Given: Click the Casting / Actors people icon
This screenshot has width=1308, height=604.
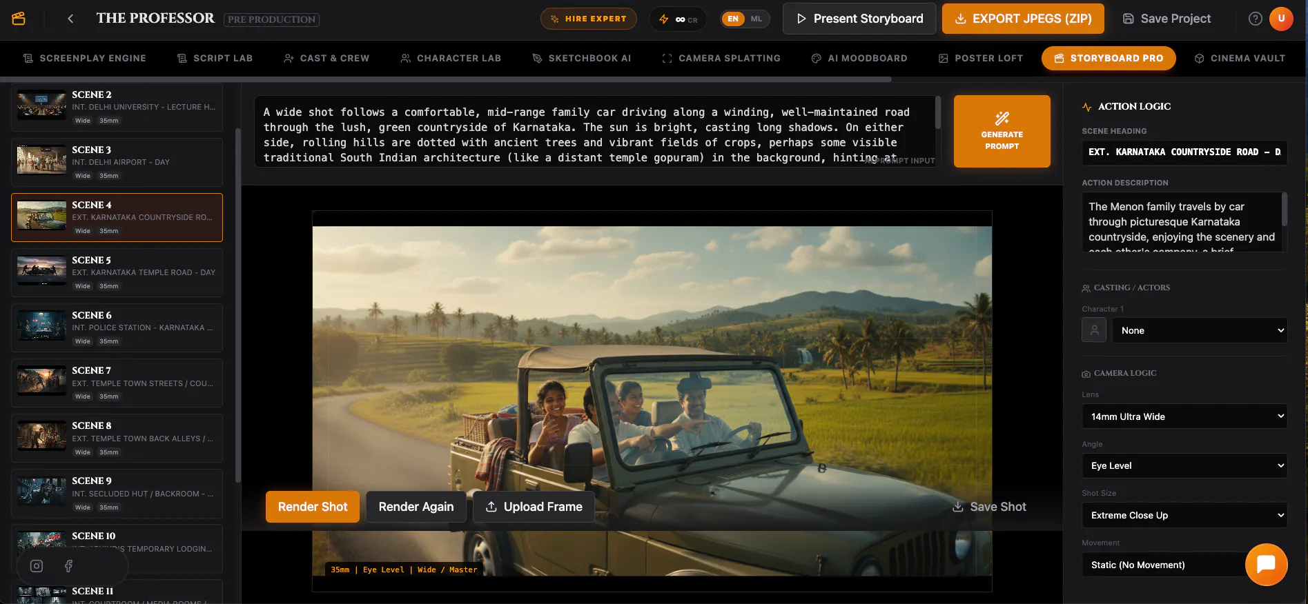Looking at the screenshot, I should (x=1086, y=288).
